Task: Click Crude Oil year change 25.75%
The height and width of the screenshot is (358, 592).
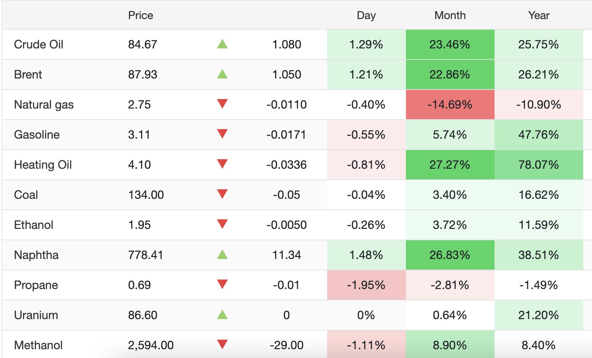Action: tap(539, 44)
